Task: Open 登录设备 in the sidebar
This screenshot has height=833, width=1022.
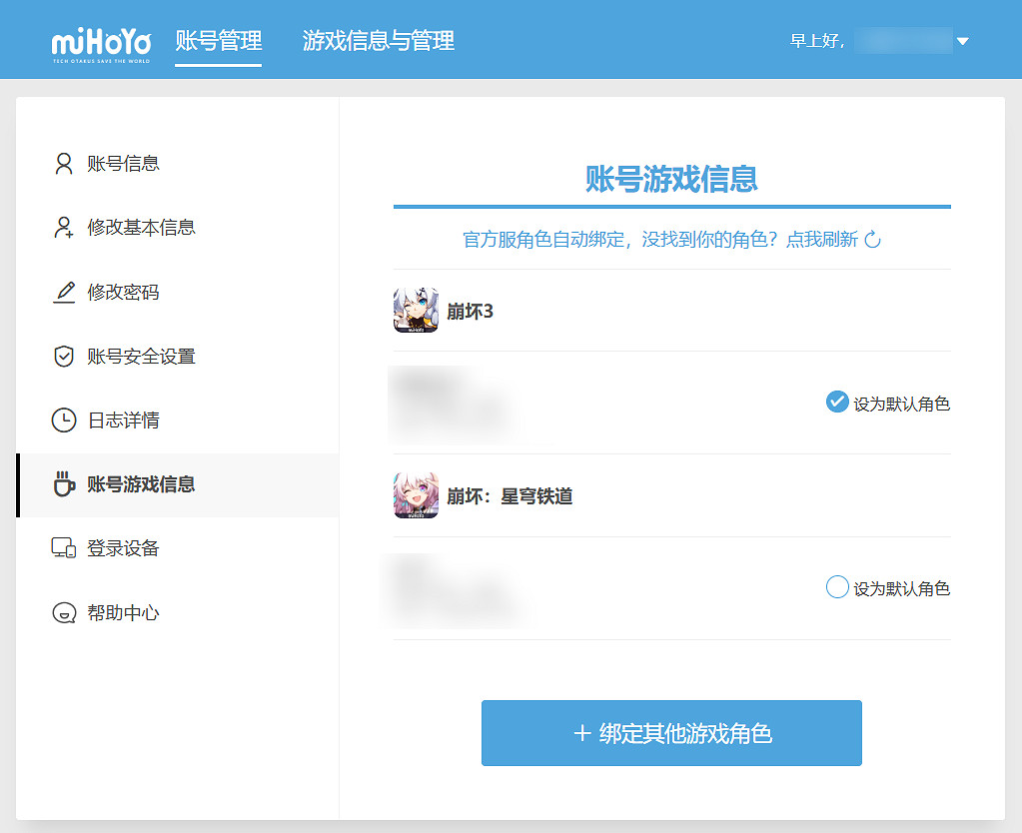Action: [x=123, y=548]
